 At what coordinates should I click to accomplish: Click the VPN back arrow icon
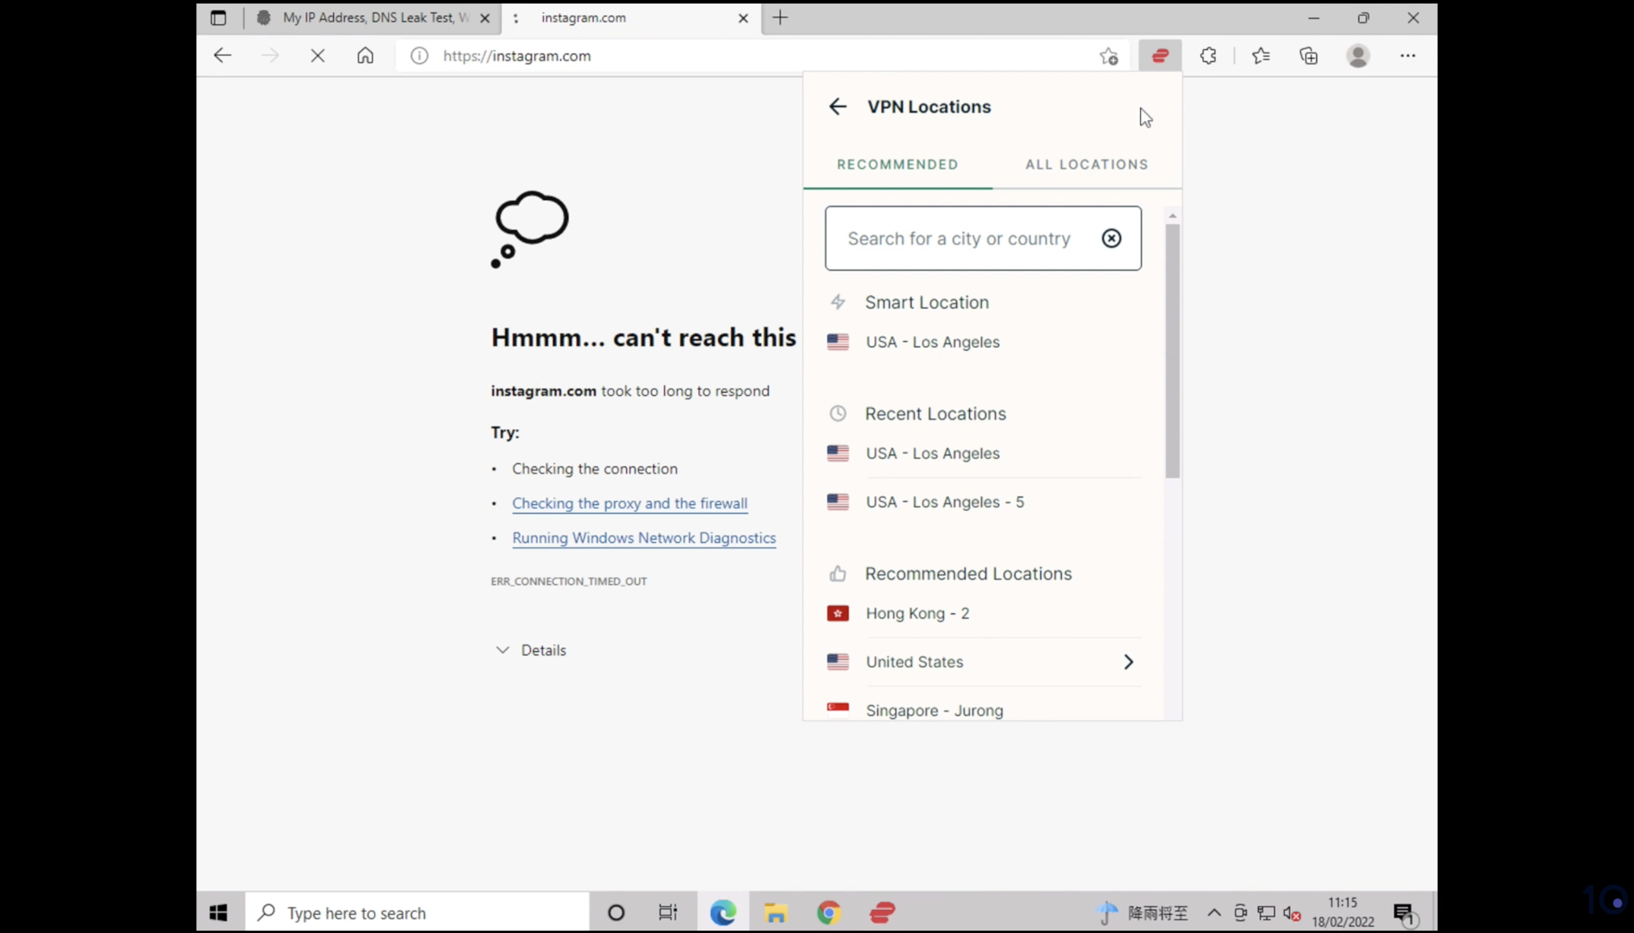[x=839, y=106]
